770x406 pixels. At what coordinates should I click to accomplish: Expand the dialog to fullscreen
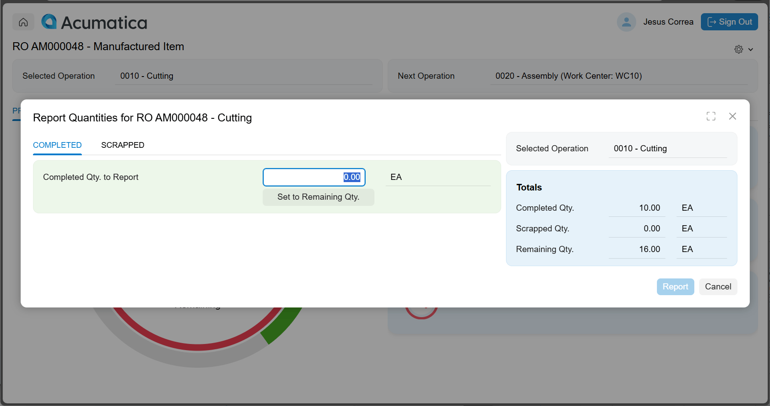click(711, 116)
